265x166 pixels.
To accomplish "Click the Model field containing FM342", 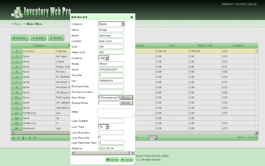I will click(111, 64).
